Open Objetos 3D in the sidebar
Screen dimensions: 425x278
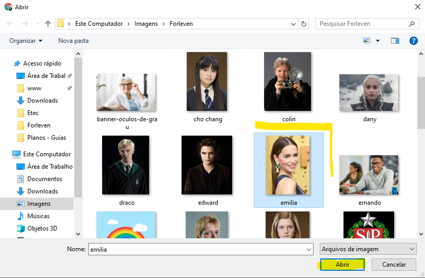coord(42,228)
